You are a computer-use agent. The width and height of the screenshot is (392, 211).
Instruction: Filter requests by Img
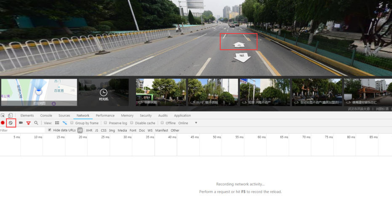coord(112,130)
